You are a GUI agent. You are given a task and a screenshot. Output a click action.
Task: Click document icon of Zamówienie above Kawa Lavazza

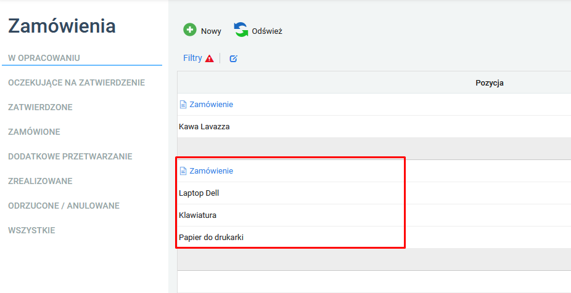184,105
